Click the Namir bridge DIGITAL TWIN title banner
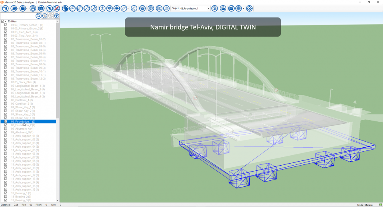The height and width of the screenshot is (207, 383). [x=203, y=27]
